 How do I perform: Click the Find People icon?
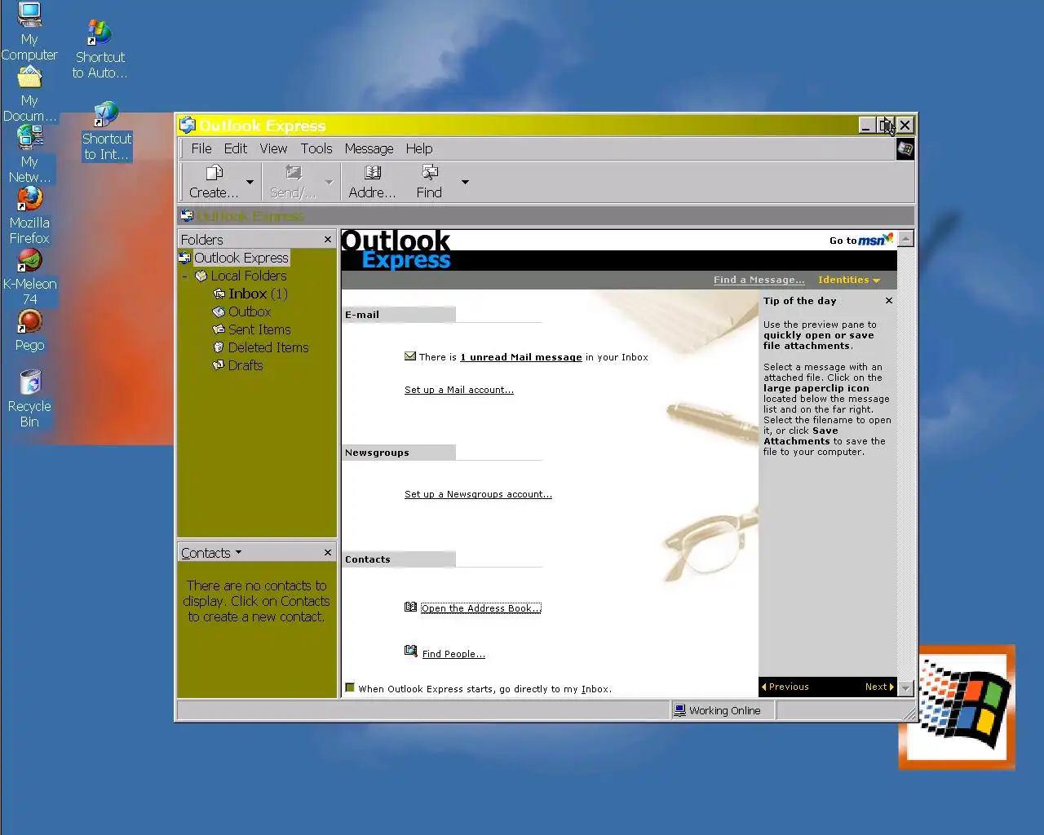coord(410,651)
